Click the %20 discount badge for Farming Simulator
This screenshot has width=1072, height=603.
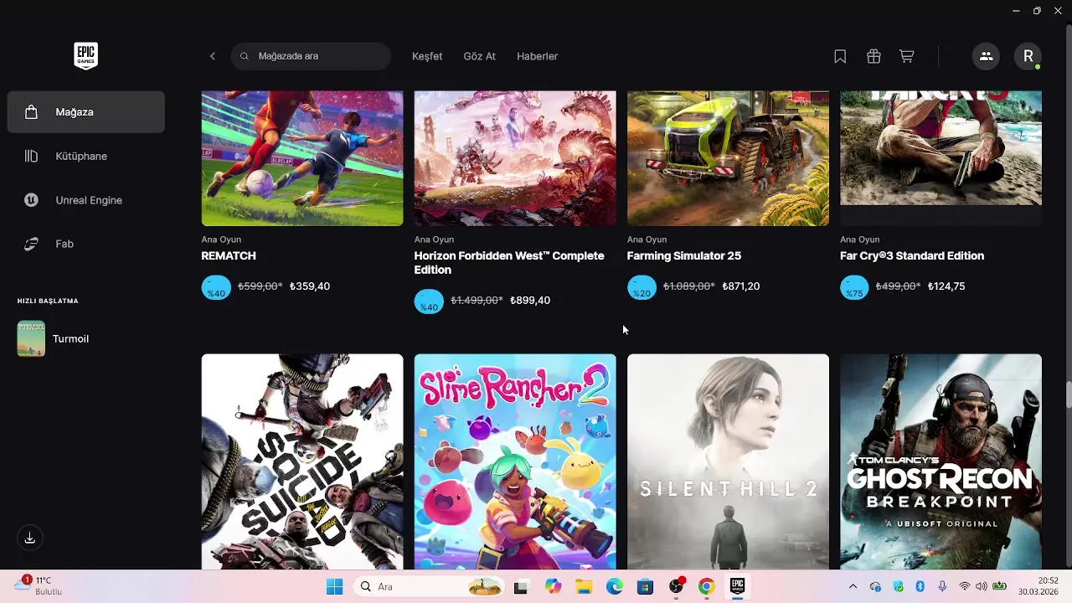(642, 288)
